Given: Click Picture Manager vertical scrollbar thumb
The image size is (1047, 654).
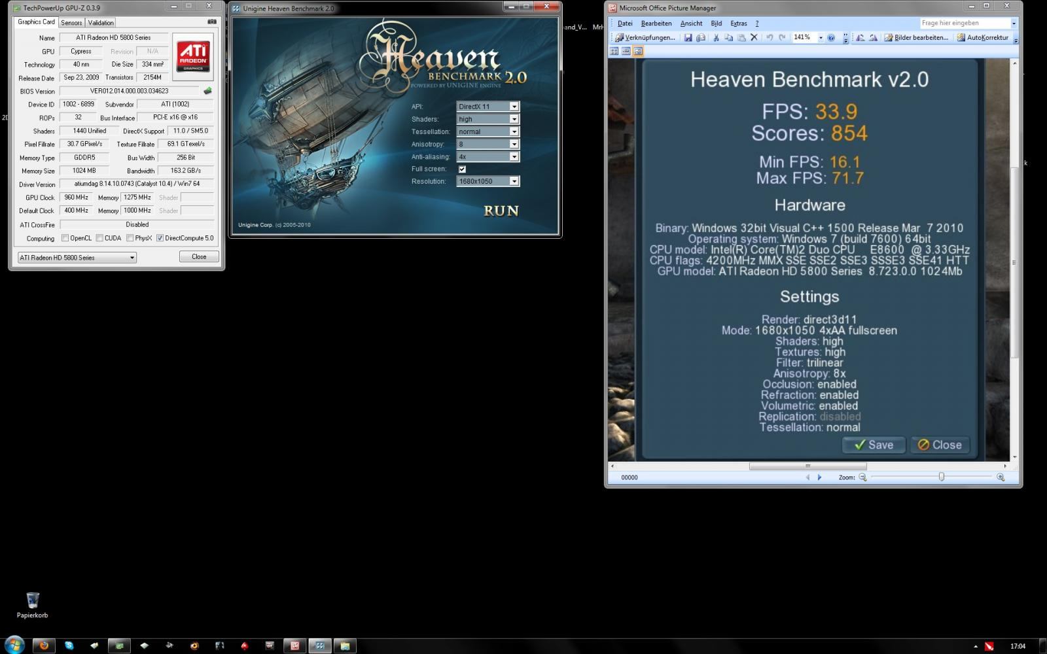Looking at the screenshot, I should point(1014,263).
